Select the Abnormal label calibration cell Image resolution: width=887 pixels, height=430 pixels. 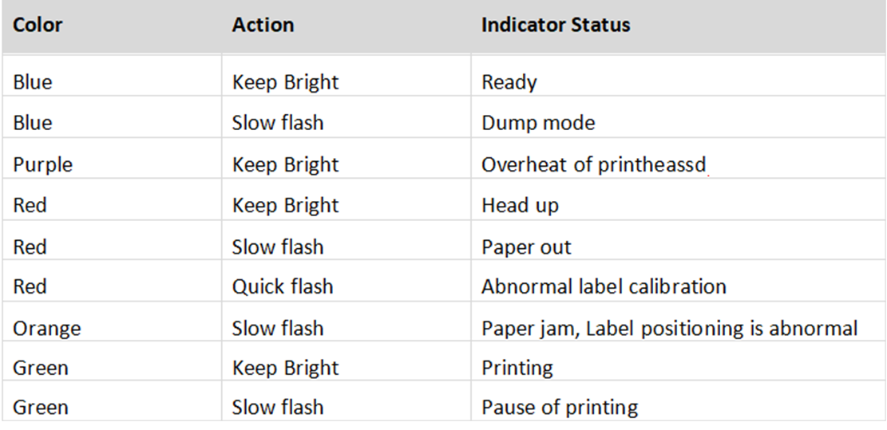click(604, 286)
